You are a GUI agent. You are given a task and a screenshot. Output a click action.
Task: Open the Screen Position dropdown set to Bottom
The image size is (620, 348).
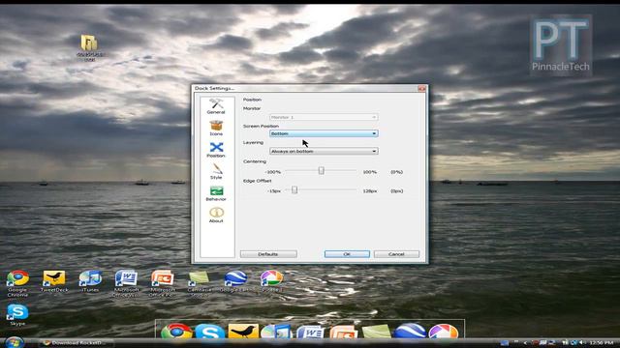tap(324, 133)
